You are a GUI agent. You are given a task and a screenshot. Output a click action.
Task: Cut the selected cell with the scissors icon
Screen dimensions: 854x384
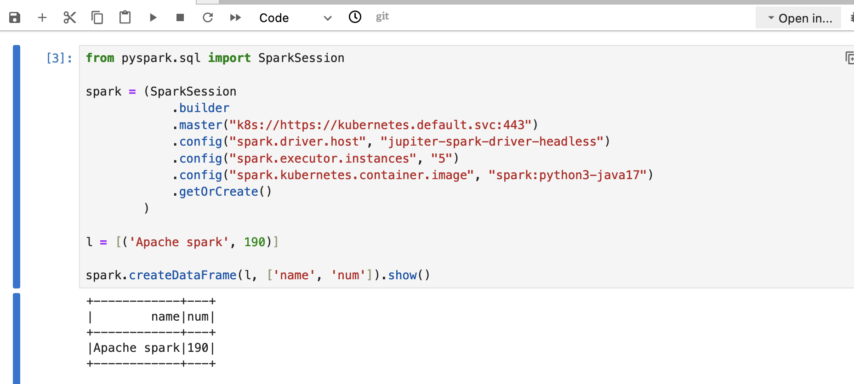pos(69,18)
